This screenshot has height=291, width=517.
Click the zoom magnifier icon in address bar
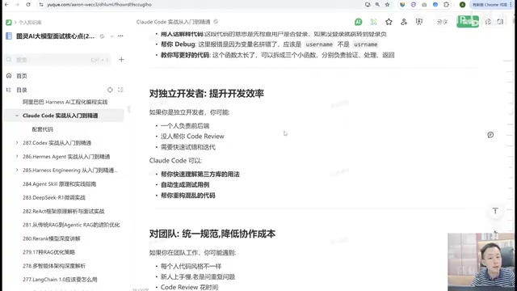pos(377,5)
